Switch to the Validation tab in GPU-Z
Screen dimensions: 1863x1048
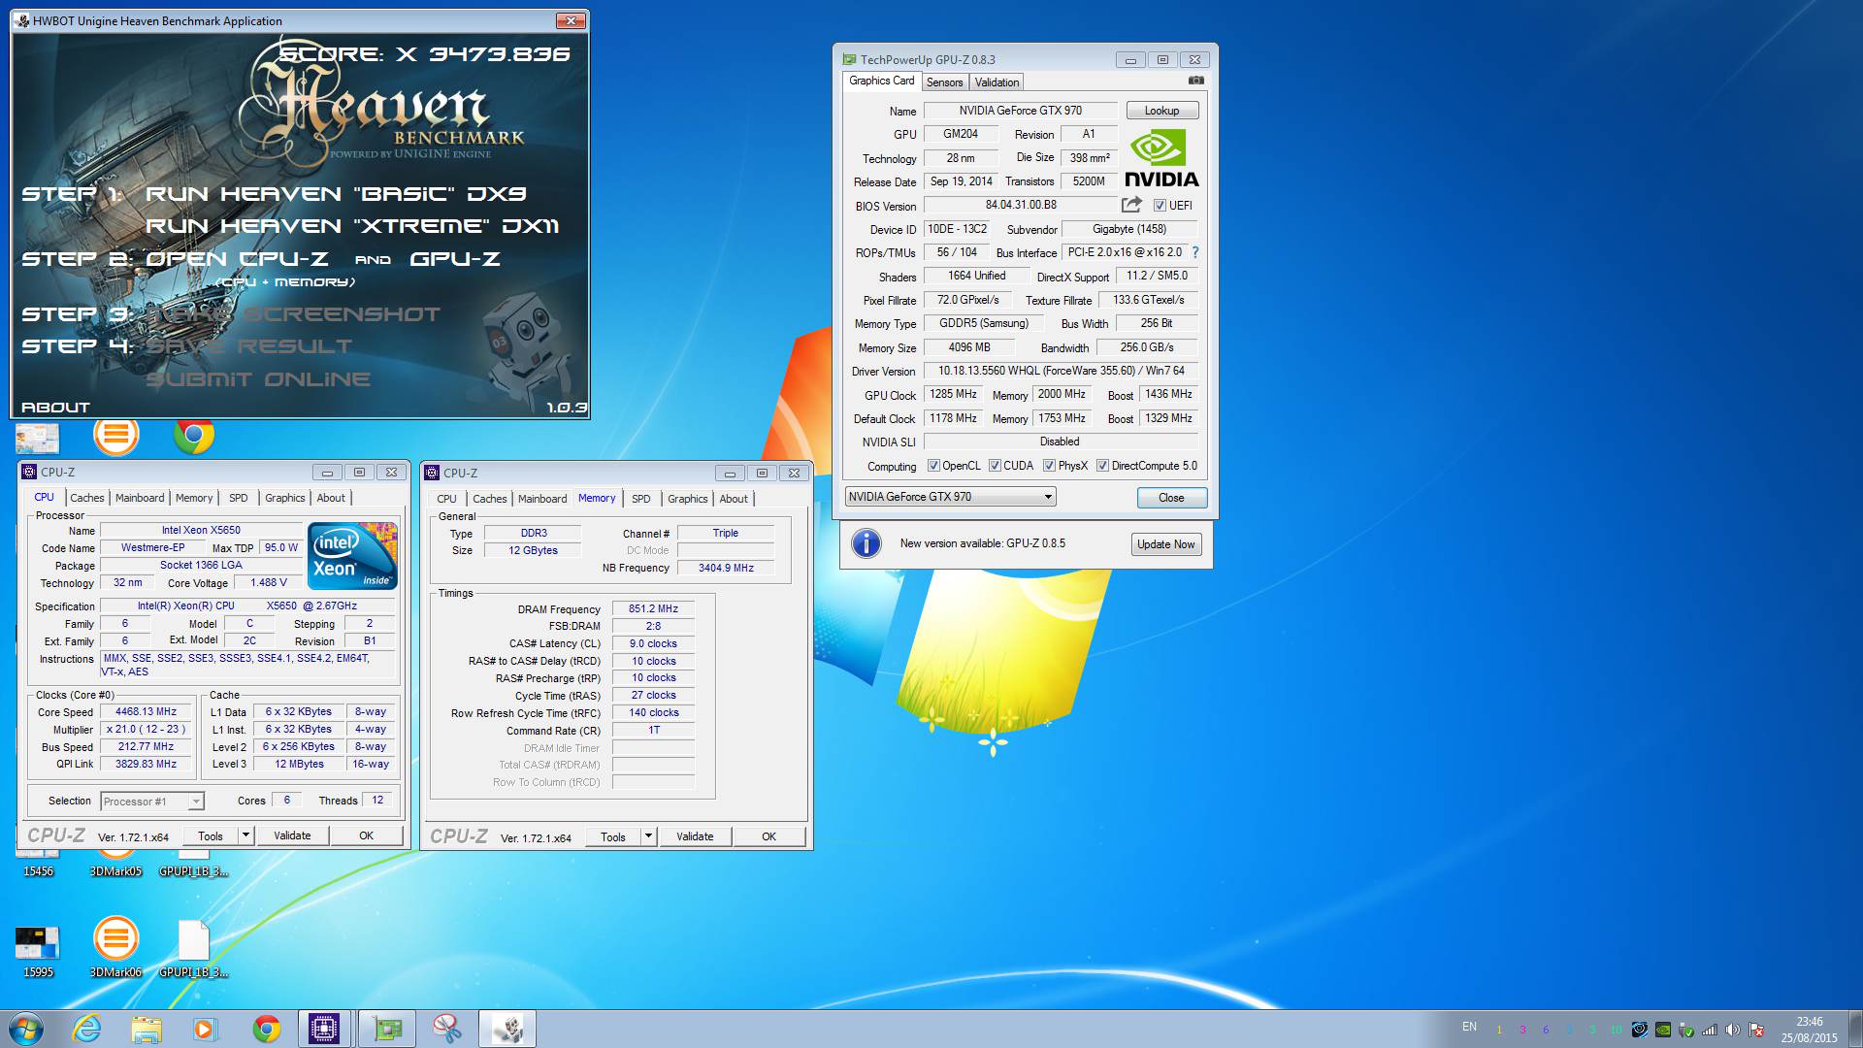(997, 82)
